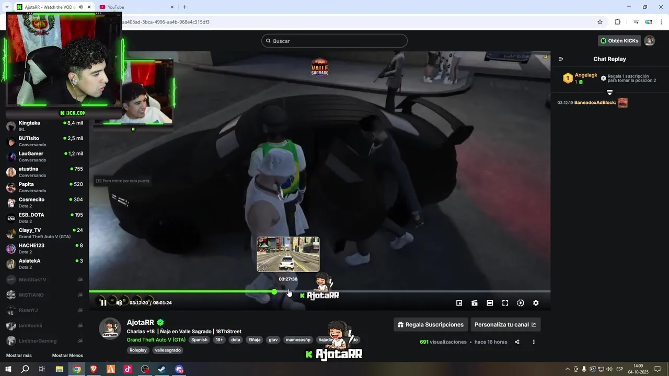669x376 pixels.
Task: Open Kingteka channel in sidebar
Action: pos(44,126)
